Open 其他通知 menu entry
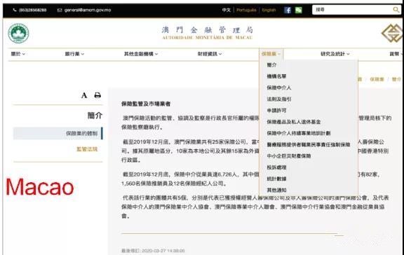This screenshot has width=404, height=255. tap(276, 190)
